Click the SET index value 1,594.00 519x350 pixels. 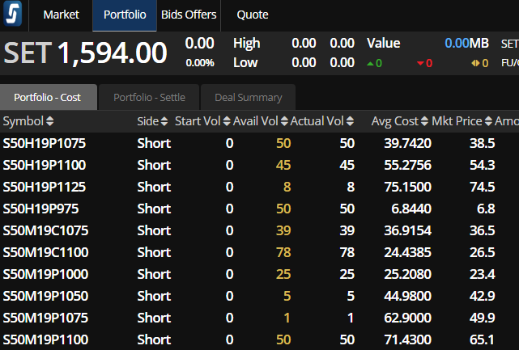click(113, 53)
